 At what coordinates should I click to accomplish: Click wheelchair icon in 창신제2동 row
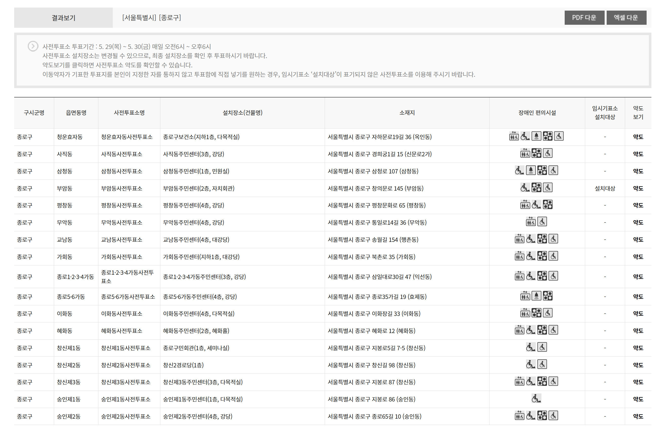[x=542, y=365]
